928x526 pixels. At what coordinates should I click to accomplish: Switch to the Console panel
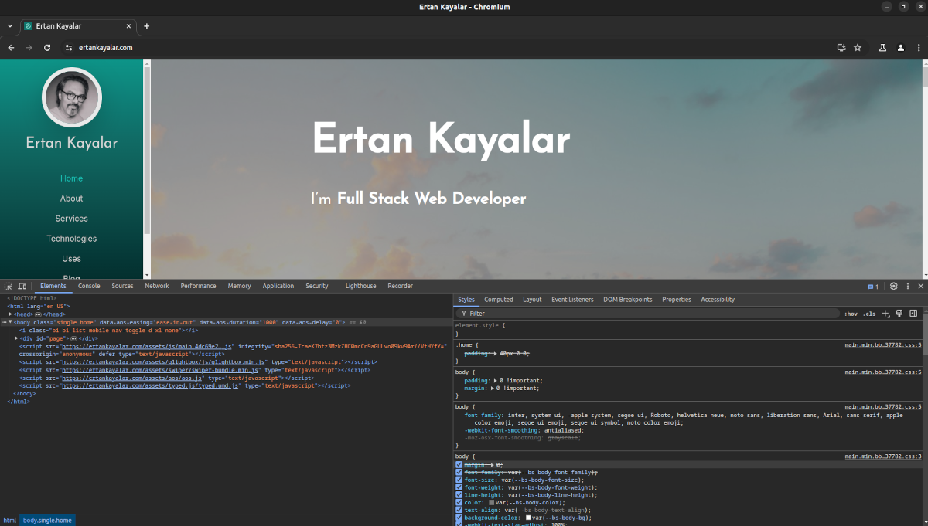pyautogui.click(x=89, y=286)
